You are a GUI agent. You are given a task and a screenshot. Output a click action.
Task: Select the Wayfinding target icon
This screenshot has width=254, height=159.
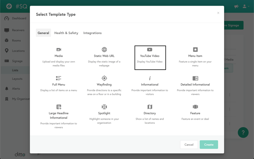tap(104, 78)
